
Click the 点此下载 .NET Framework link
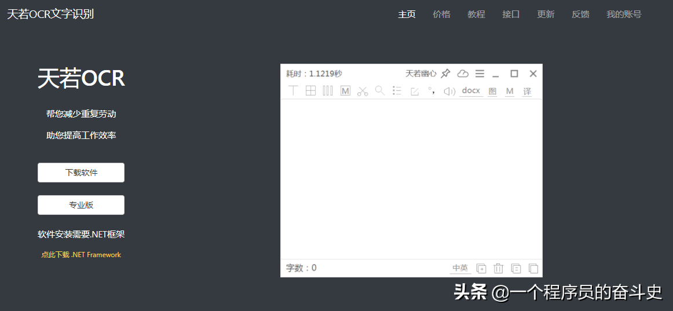(x=81, y=255)
